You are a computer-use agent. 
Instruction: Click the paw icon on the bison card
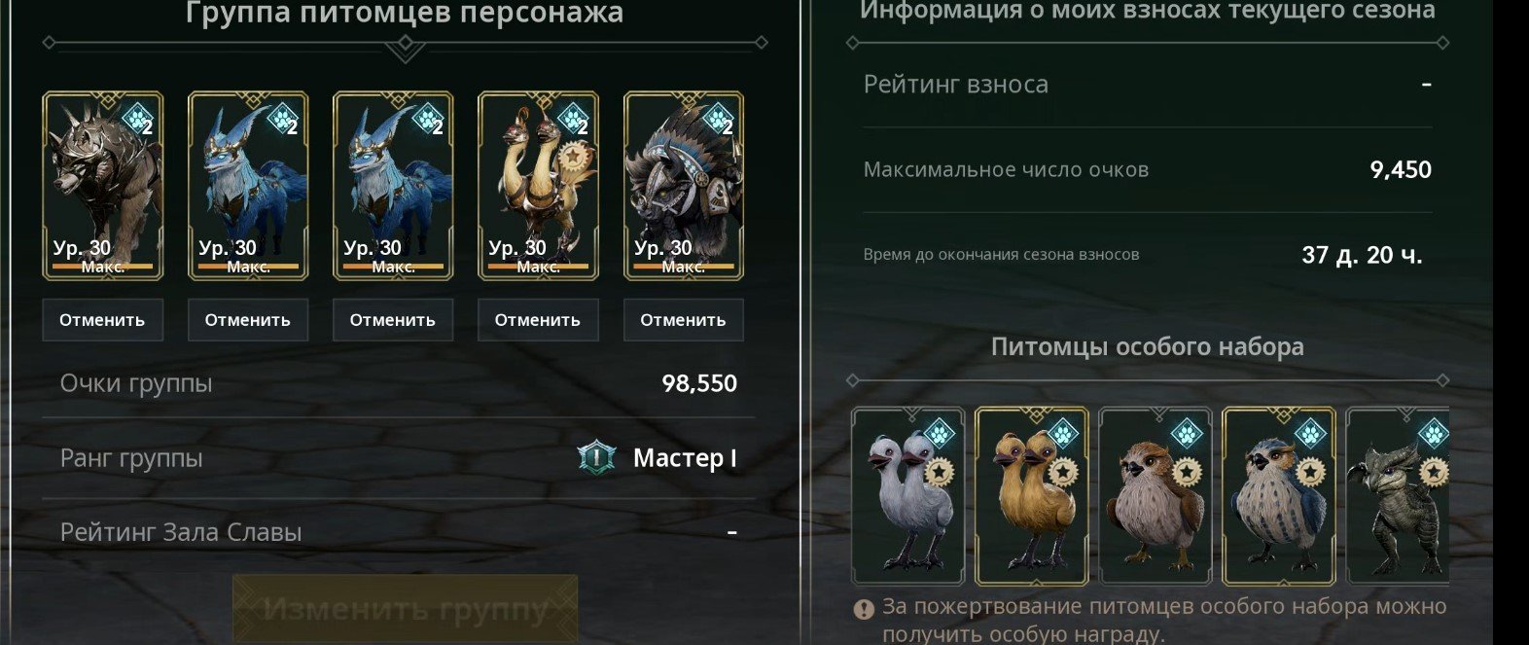[x=720, y=118]
